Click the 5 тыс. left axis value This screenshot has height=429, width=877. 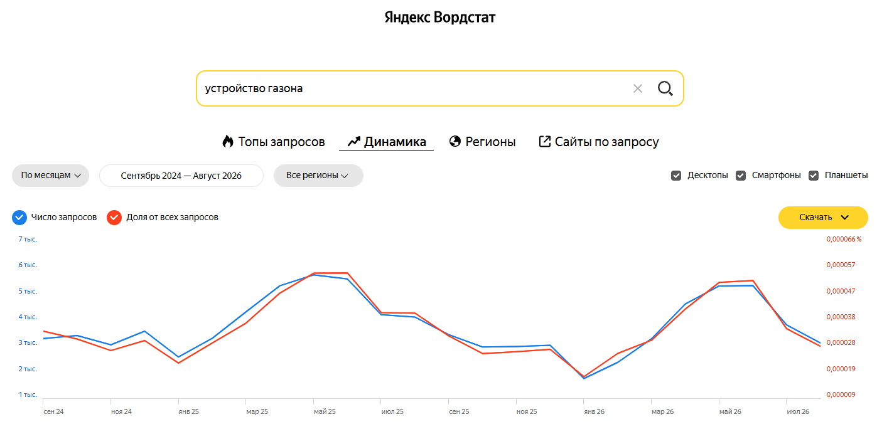tap(28, 292)
